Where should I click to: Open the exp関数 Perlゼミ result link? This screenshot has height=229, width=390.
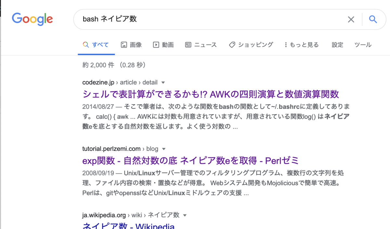point(190,161)
